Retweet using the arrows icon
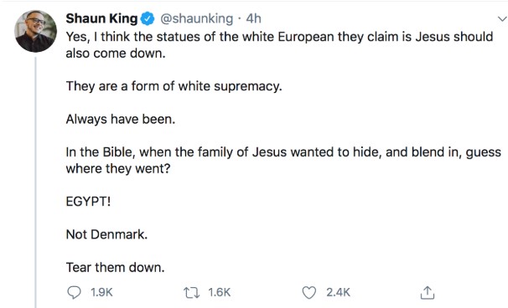This screenshot has width=508, height=308. coord(192,293)
